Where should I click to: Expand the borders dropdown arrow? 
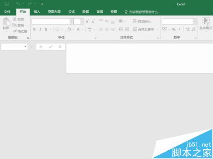pos(62,29)
